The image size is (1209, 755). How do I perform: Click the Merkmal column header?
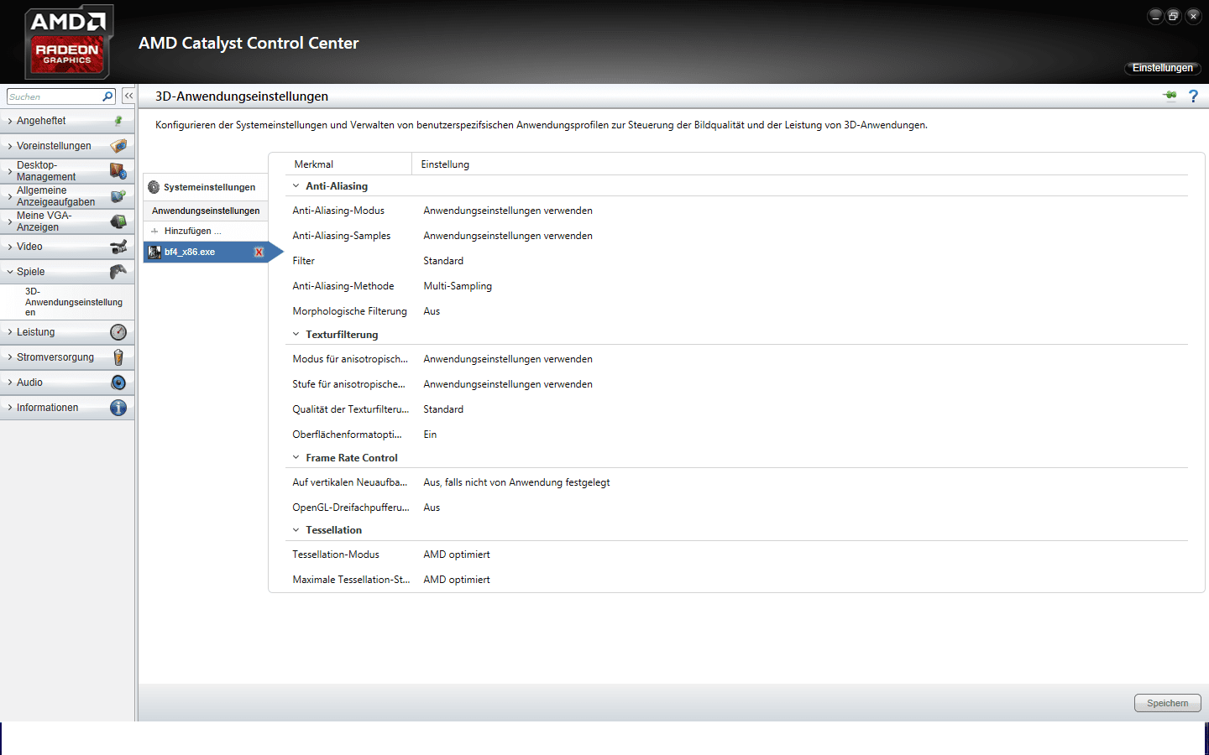tap(314, 164)
